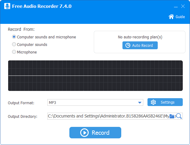This screenshot has height=145, width=190.
Task: Open the Guide link text
Action: pos(180,17)
